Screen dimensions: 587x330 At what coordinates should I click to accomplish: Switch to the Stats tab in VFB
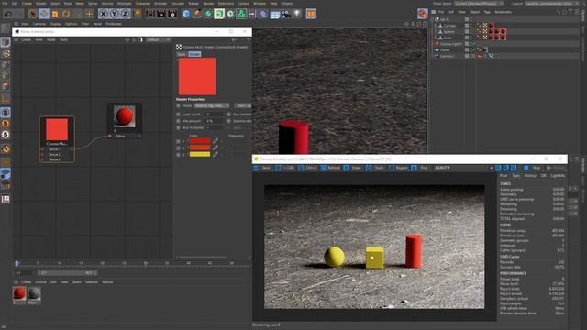(515, 175)
